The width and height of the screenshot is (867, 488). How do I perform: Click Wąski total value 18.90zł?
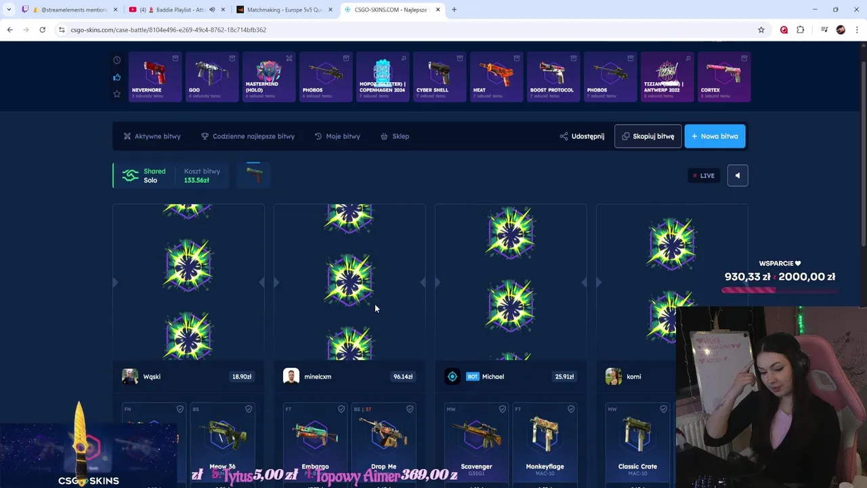[x=242, y=377]
